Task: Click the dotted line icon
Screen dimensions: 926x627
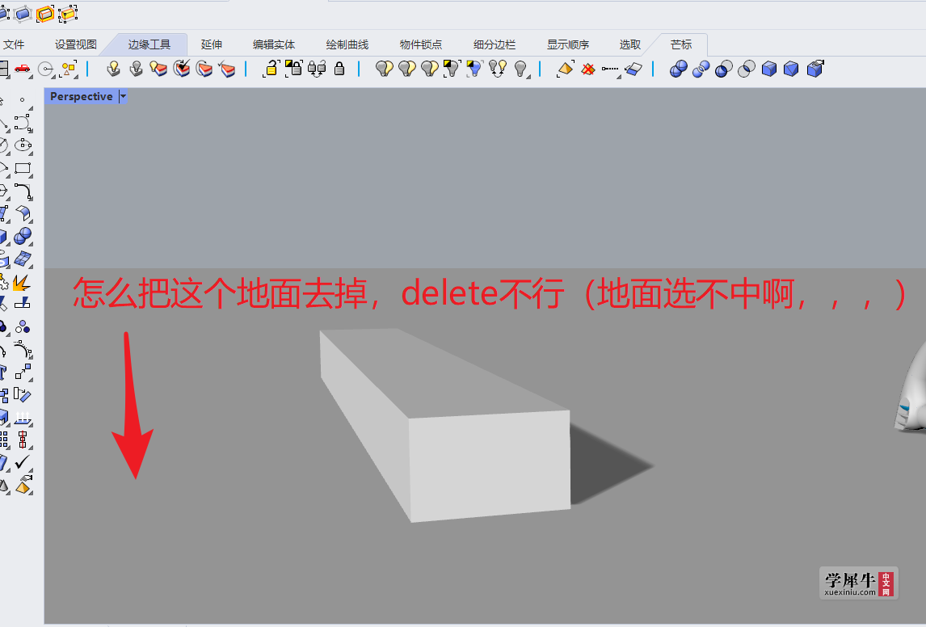Action: (x=610, y=69)
